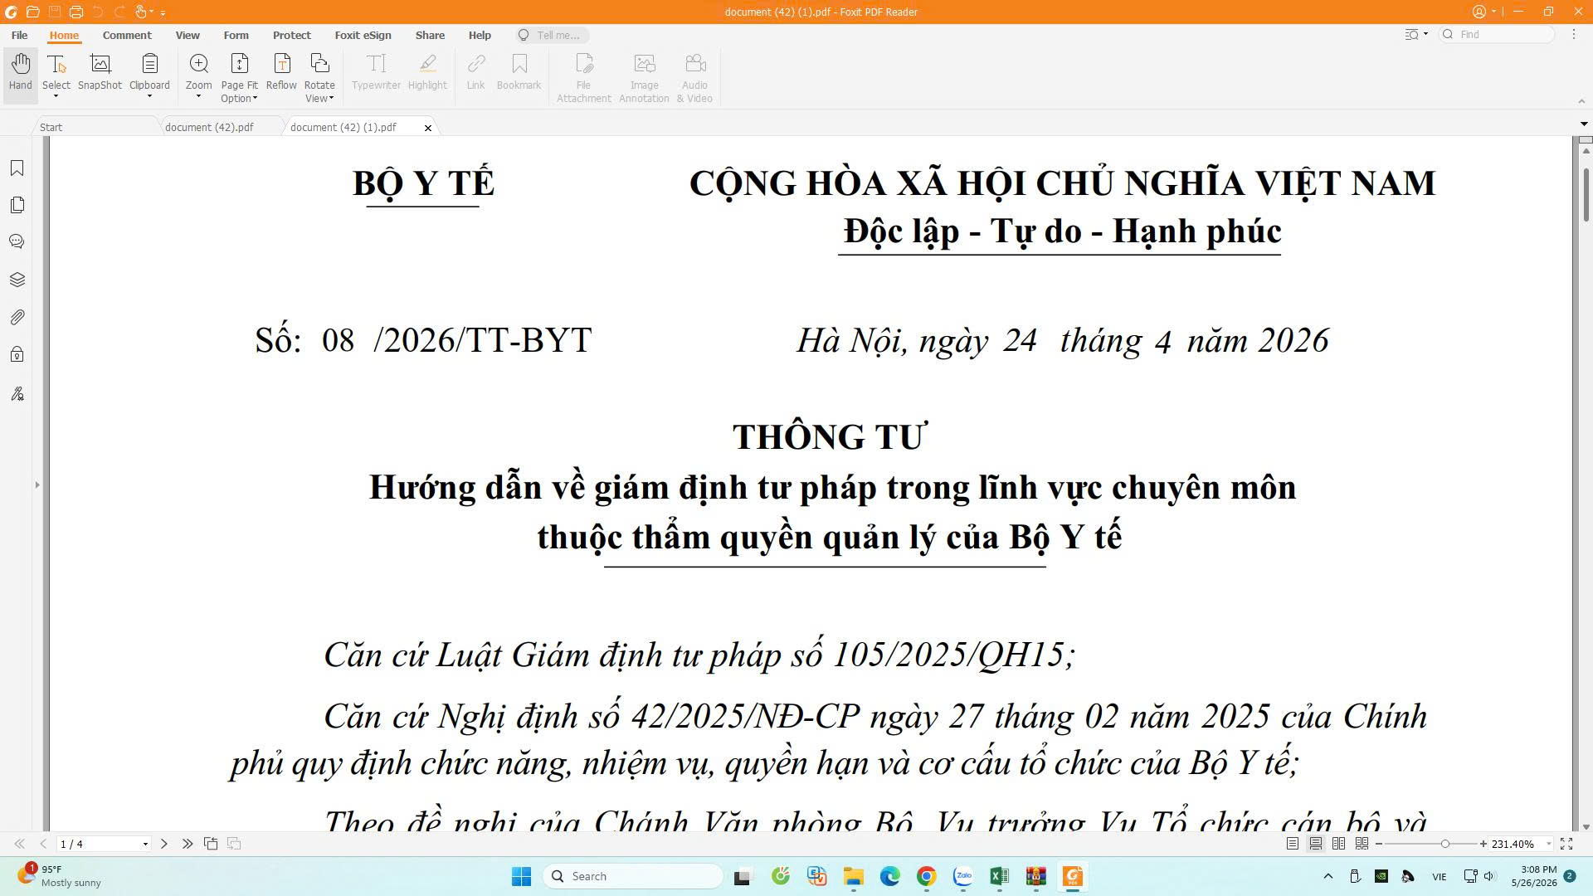Switch to the Comment ribbon tab
Viewport: 1593px width, 896px height.
pos(127,35)
